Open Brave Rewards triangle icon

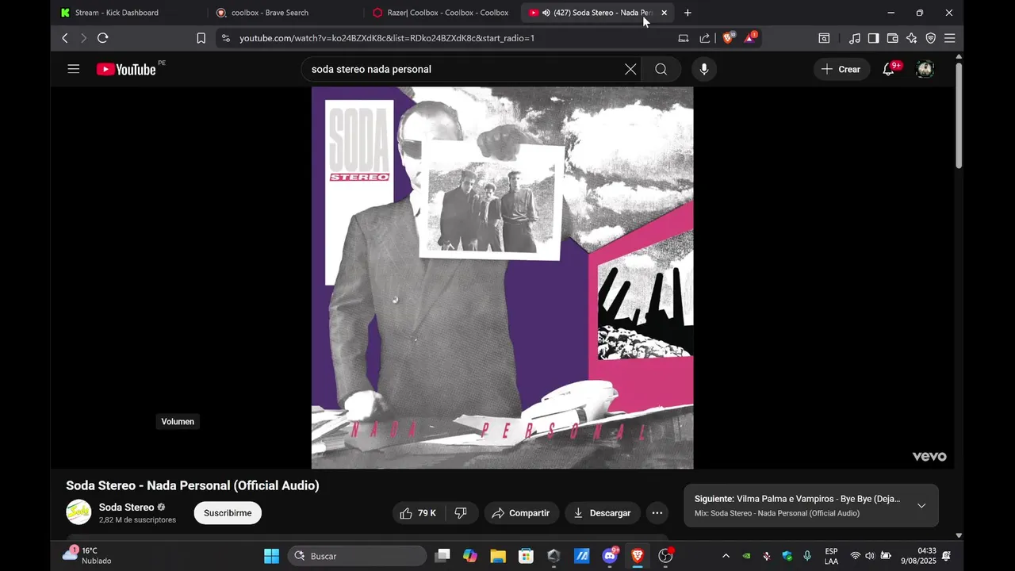(750, 37)
